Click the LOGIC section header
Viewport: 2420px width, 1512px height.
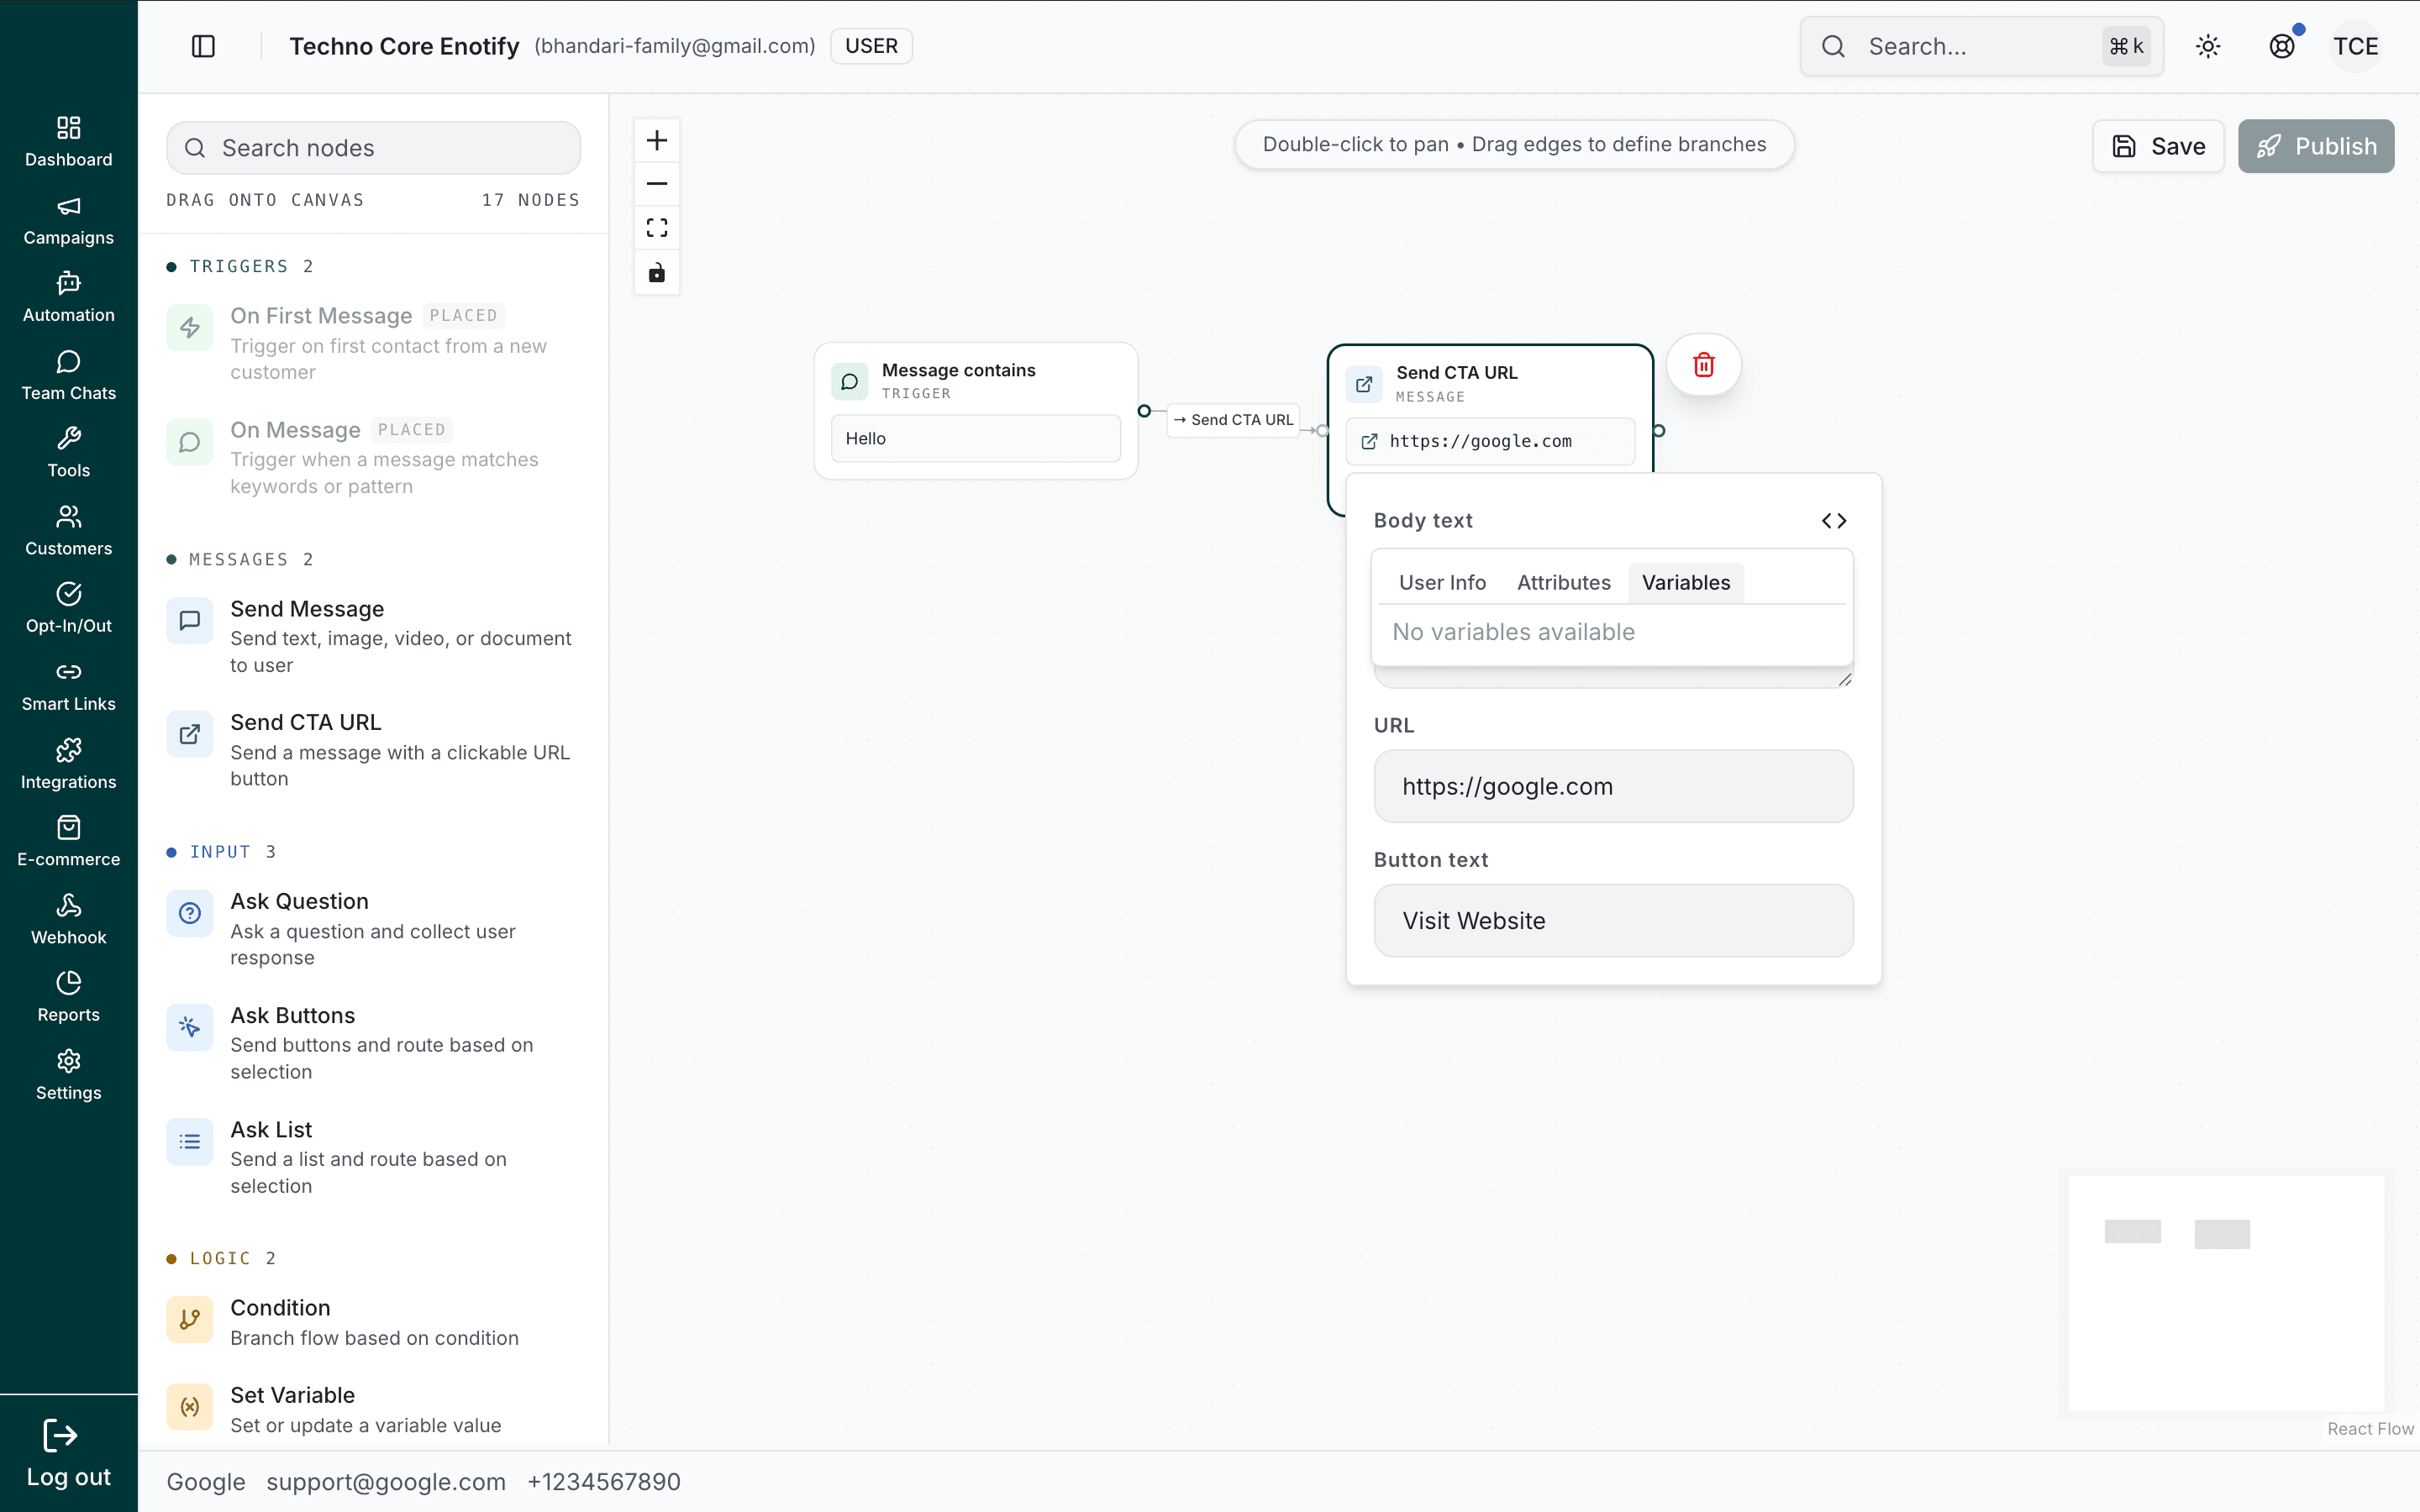221,1258
